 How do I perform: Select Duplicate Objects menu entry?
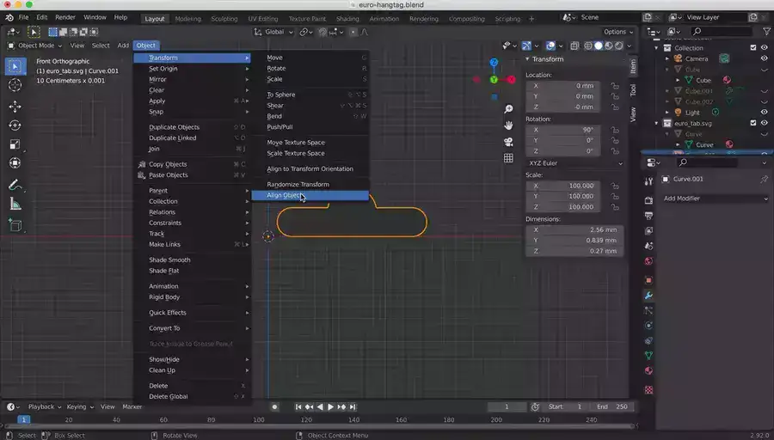click(193, 127)
